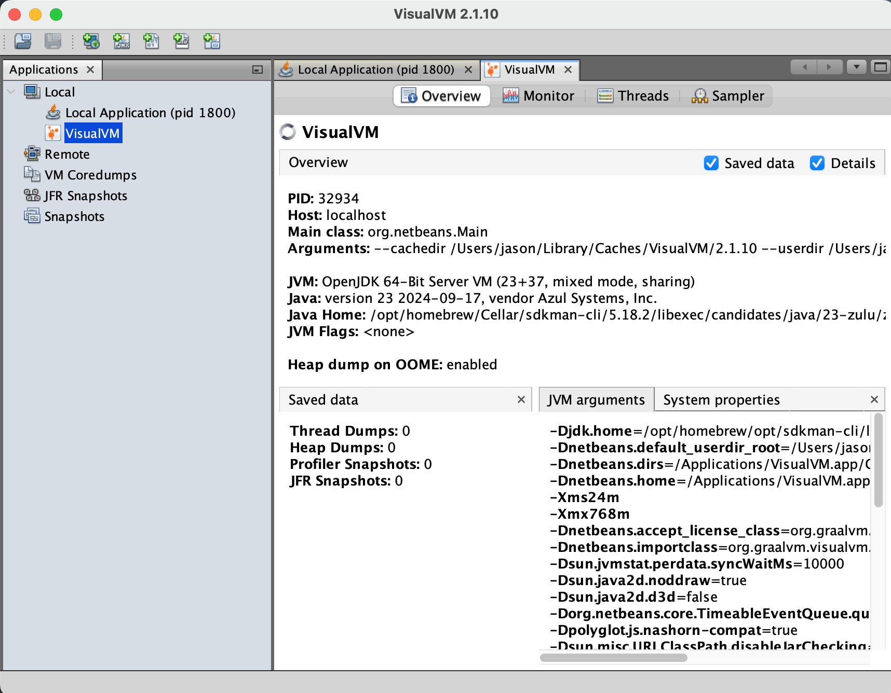The width and height of the screenshot is (891, 693).
Task: Click the horizontal scrollbar under JVM arguments
Action: (614, 658)
